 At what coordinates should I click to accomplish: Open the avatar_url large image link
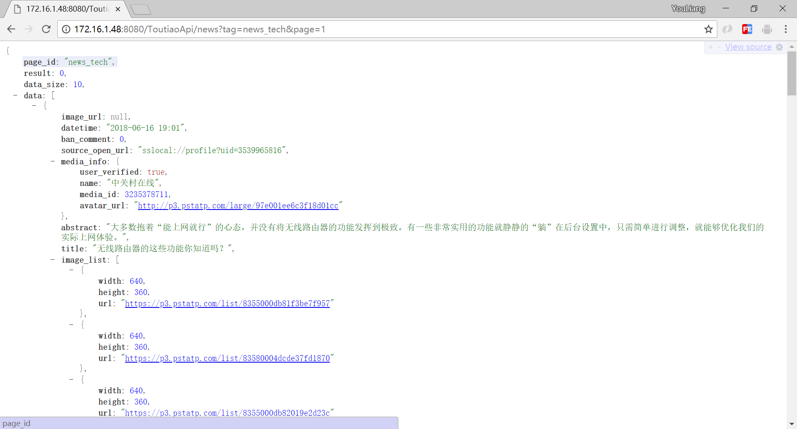(238, 206)
